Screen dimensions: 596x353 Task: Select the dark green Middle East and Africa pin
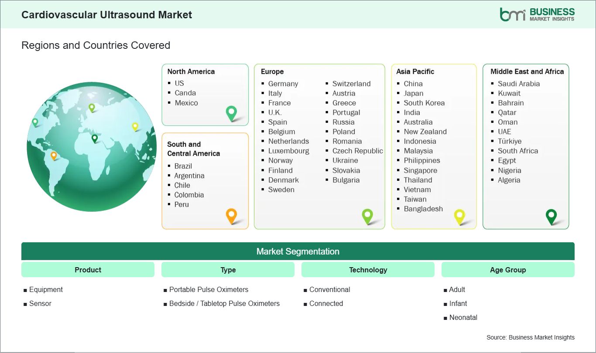pyautogui.click(x=551, y=216)
